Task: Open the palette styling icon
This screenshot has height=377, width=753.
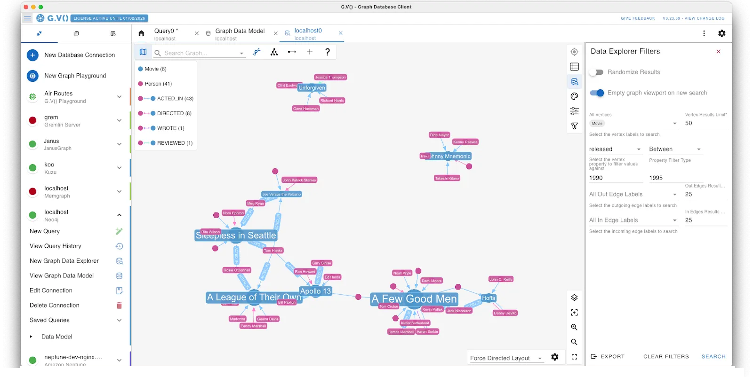Action: point(574,96)
